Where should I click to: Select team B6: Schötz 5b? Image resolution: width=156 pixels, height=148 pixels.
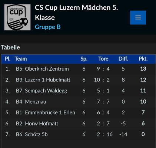pyautogui.click(x=32, y=134)
